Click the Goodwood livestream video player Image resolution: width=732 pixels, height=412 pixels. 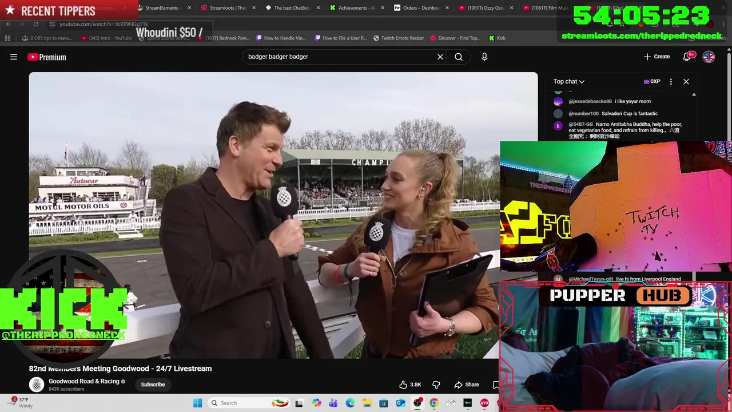pos(284,215)
